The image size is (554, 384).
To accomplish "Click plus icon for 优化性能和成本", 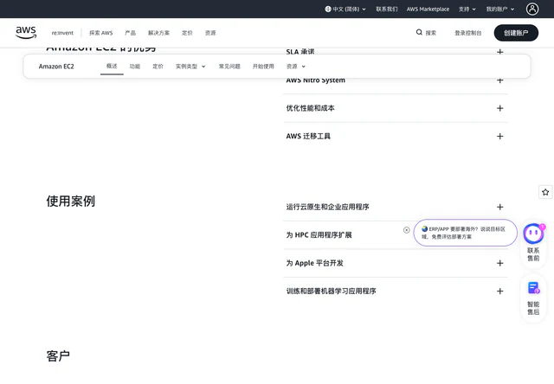I will (x=500, y=108).
